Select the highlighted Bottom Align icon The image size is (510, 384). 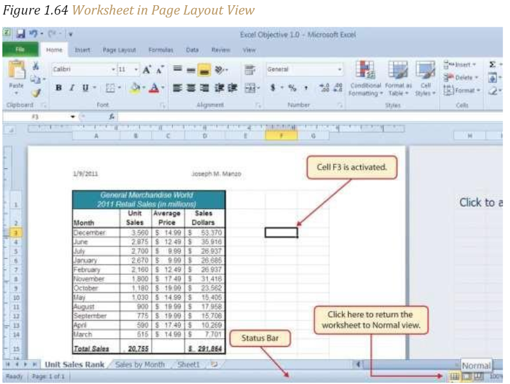coord(204,70)
